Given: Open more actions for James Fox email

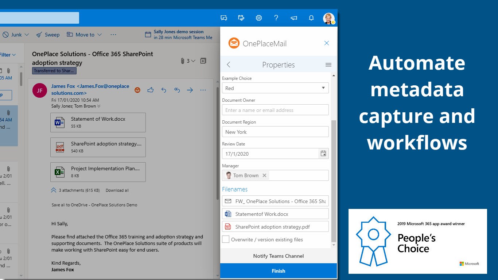Looking at the screenshot, I should 203,90.
